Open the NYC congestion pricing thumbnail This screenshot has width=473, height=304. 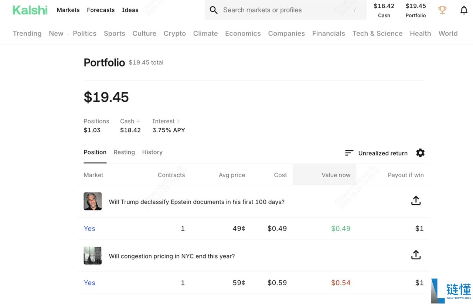[93, 256]
